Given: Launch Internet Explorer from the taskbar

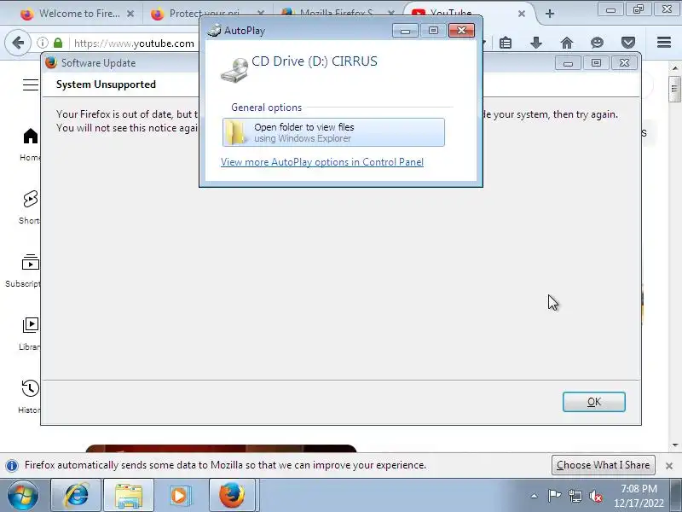Looking at the screenshot, I should 76,496.
